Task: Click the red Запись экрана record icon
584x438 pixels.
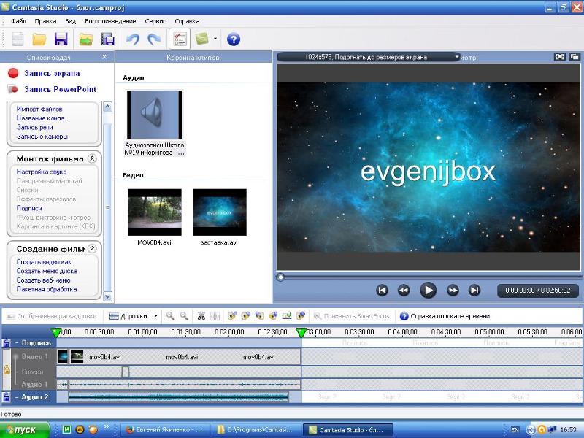Action: 13,73
